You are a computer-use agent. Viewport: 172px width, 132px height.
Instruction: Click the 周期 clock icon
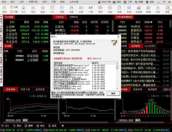coord(62,8)
